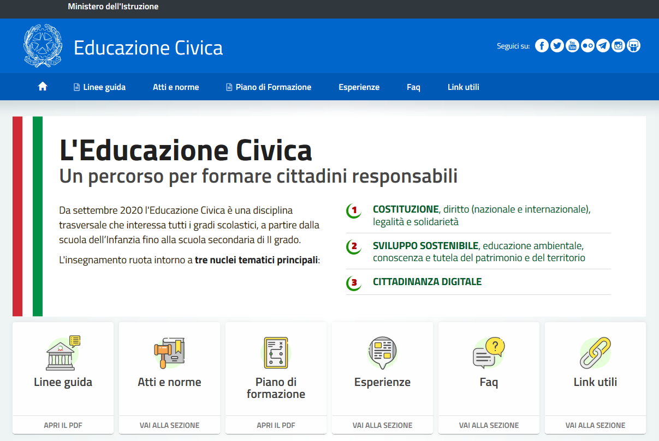Viewport: 659px width, 441px height.
Task: Click the L'Educazione Civica main heading
Action: [186, 150]
